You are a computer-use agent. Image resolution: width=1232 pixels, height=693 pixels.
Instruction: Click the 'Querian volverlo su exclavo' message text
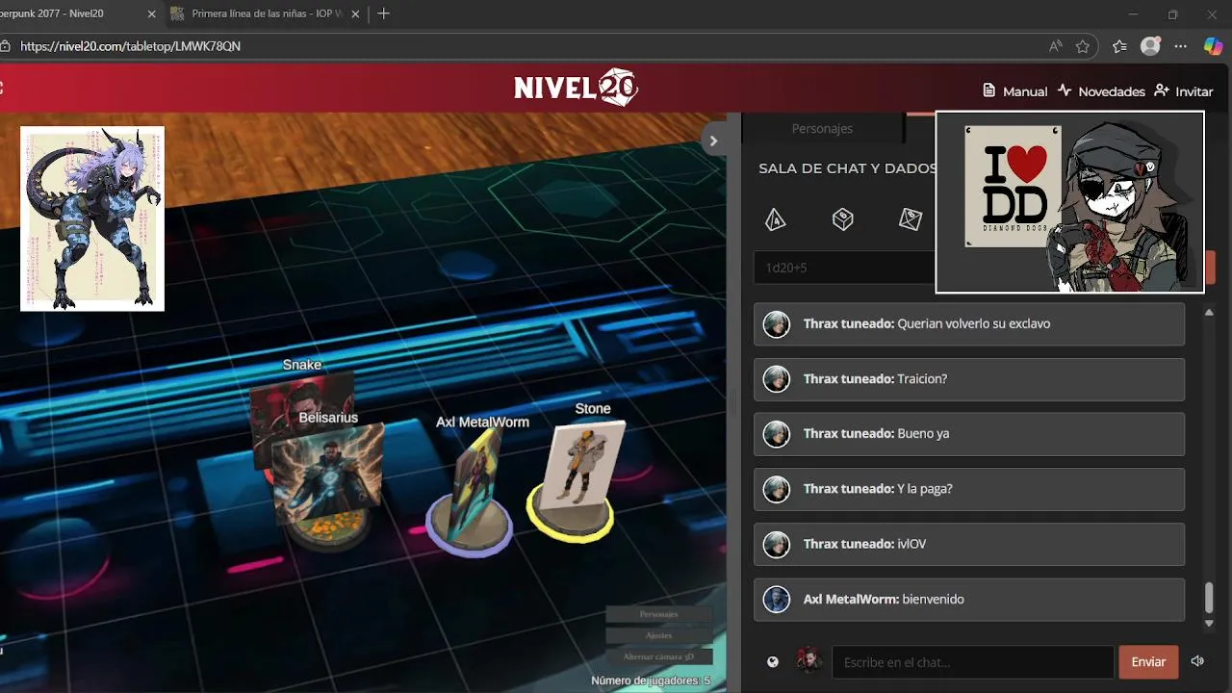[973, 323]
